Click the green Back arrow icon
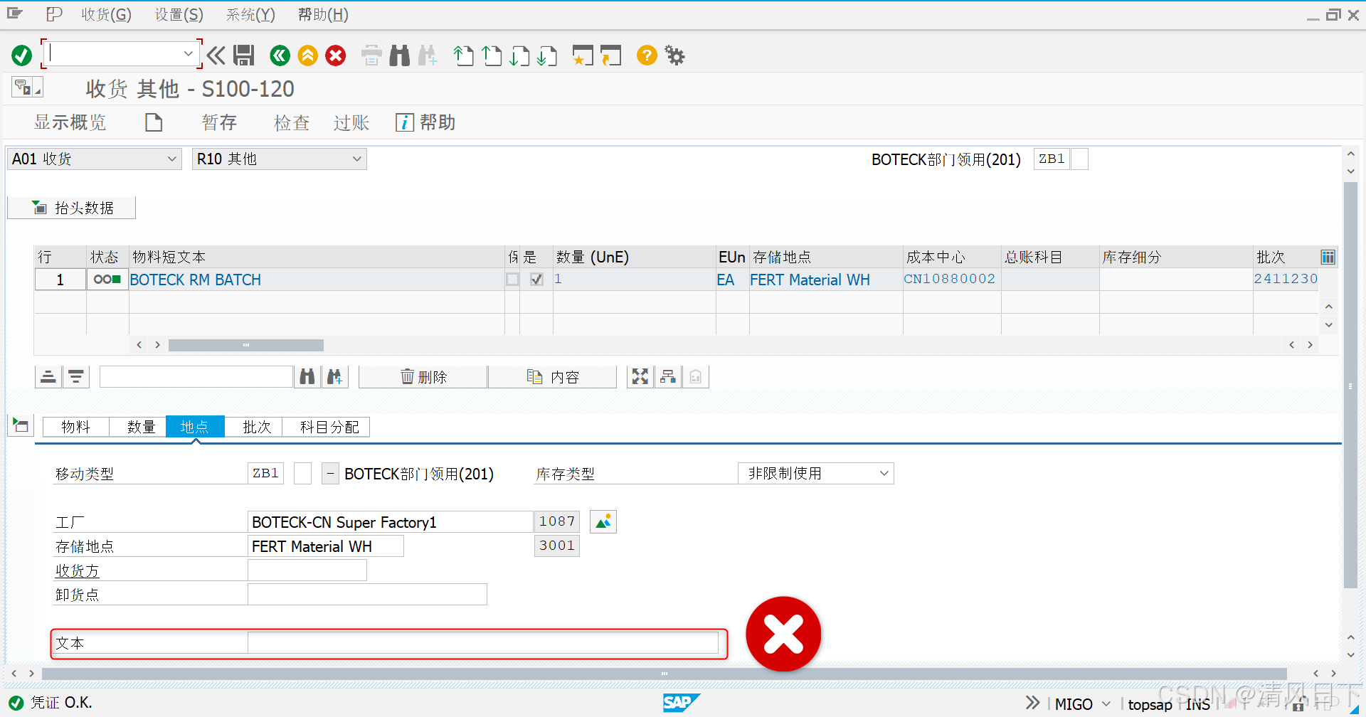 (280, 55)
